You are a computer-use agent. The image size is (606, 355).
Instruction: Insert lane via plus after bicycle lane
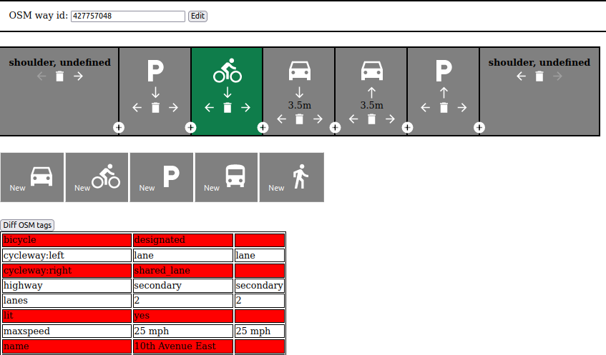263,127
